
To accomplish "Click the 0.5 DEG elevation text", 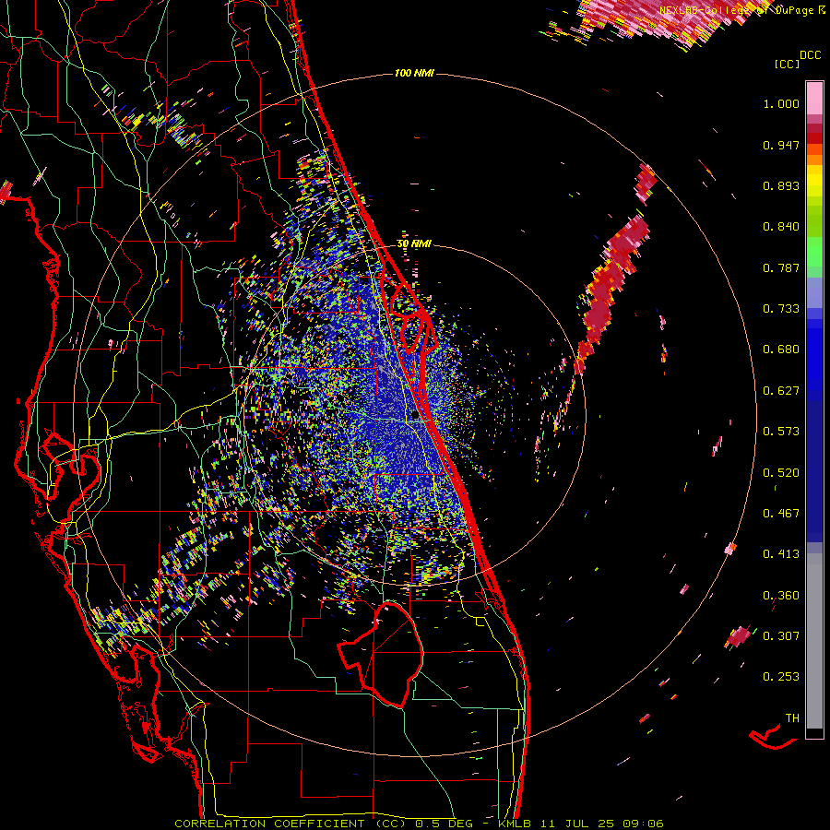I will [x=444, y=824].
